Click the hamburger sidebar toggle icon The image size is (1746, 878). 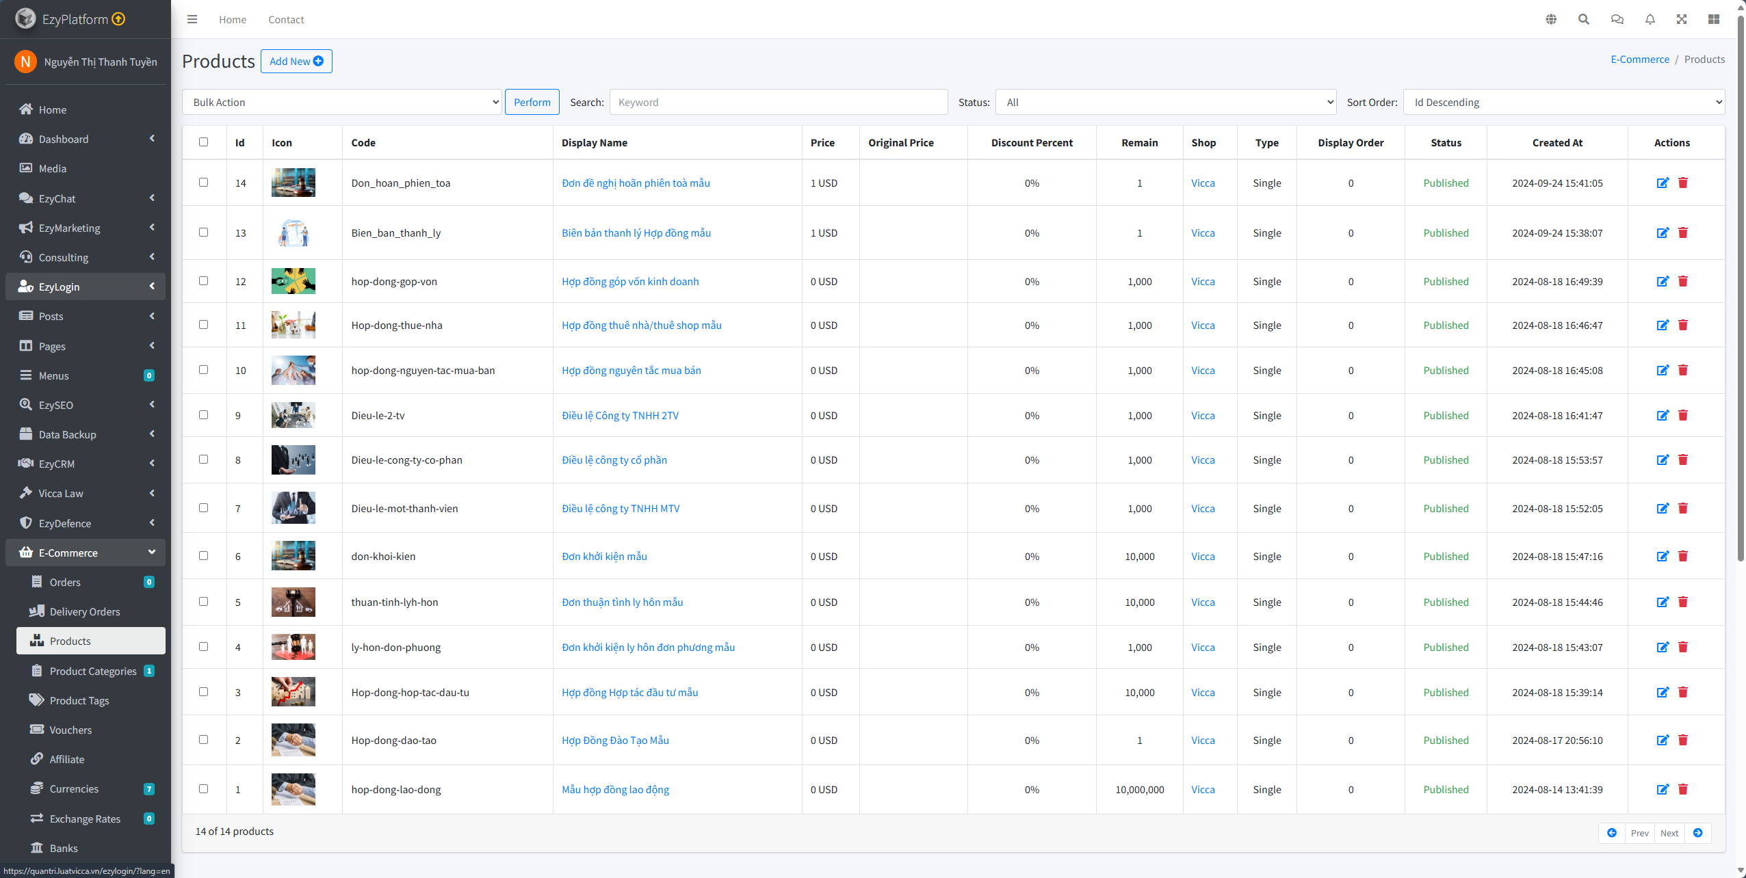pos(192,19)
